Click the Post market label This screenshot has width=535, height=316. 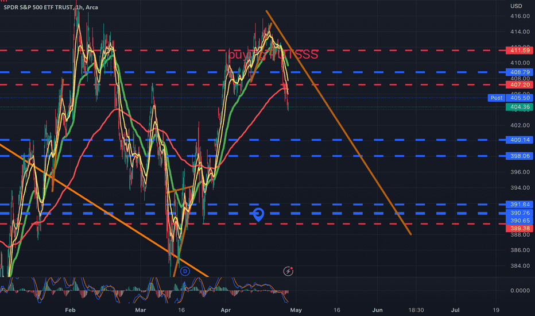(497, 98)
